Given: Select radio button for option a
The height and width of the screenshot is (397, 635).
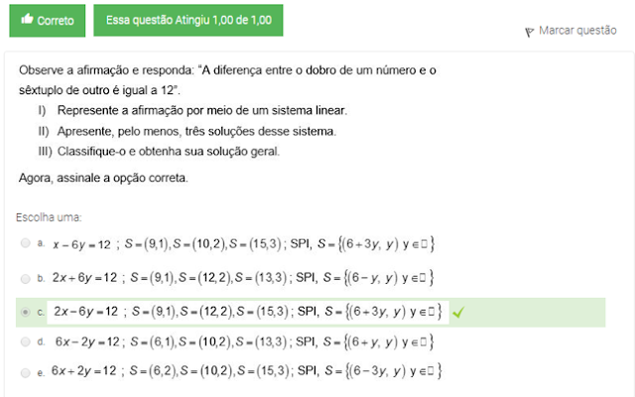Looking at the screenshot, I should (x=24, y=242).
